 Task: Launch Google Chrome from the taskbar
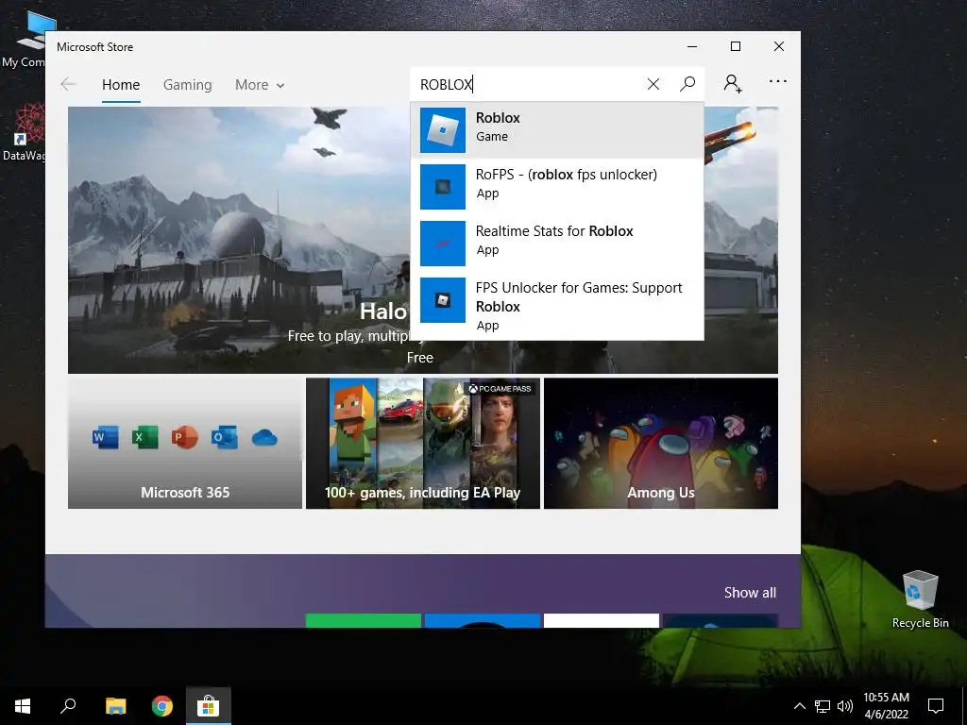(x=162, y=706)
